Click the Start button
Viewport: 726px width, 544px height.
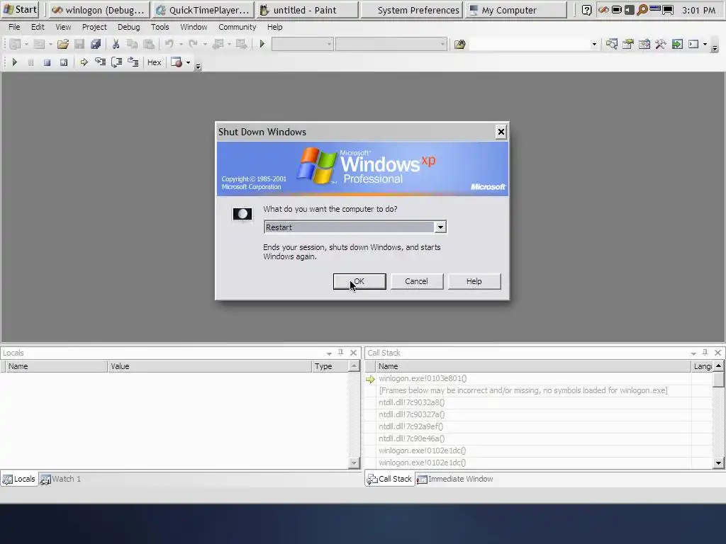pos(19,10)
